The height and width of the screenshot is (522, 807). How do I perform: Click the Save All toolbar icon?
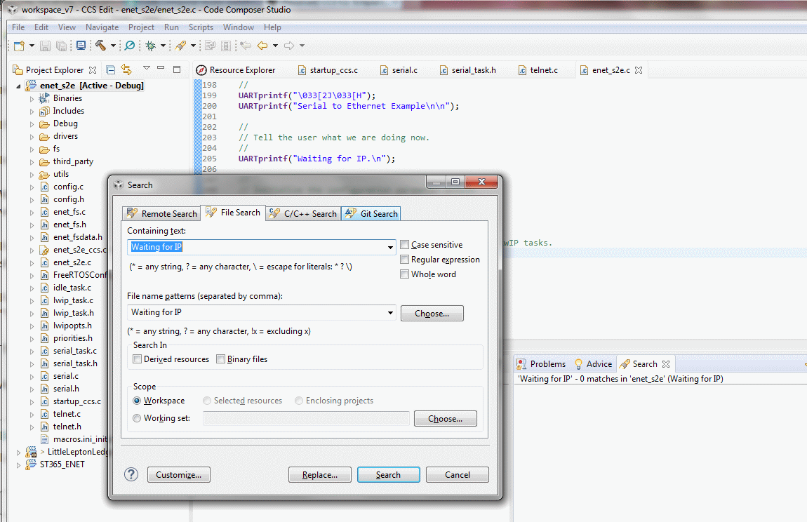pos(61,46)
